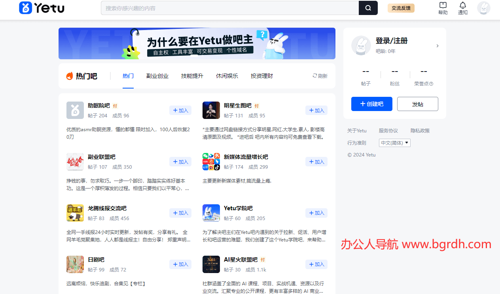Expand the 登录/注册 panel via its chevron

tap(437, 45)
